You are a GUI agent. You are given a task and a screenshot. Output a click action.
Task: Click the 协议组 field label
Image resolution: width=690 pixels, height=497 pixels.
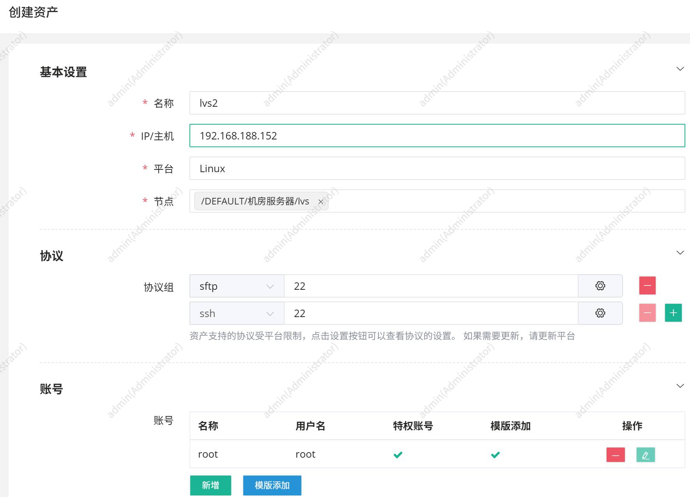159,287
